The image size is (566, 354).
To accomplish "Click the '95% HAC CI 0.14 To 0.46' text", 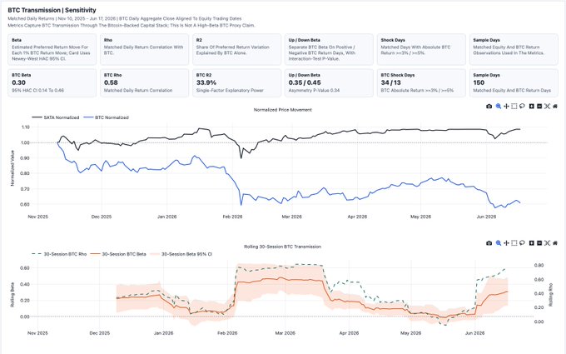I will click(38, 90).
